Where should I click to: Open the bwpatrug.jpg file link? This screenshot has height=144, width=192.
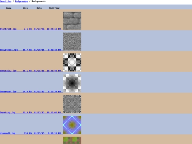click(7, 112)
